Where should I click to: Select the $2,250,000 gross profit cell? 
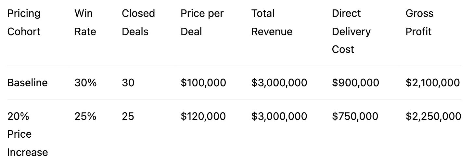point(433,116)
